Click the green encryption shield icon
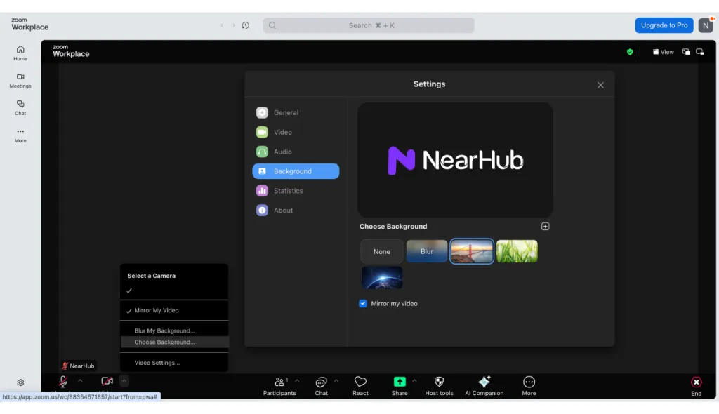Image resolution: width=719 pixels, height=414 pixels. (x=630, y=52)
